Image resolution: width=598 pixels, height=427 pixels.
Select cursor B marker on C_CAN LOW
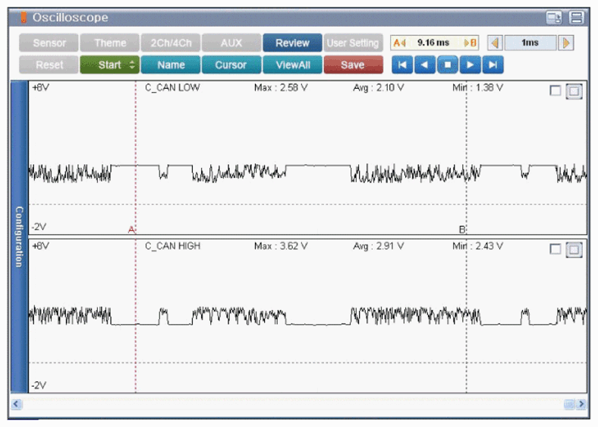click(x=462, y=229)
